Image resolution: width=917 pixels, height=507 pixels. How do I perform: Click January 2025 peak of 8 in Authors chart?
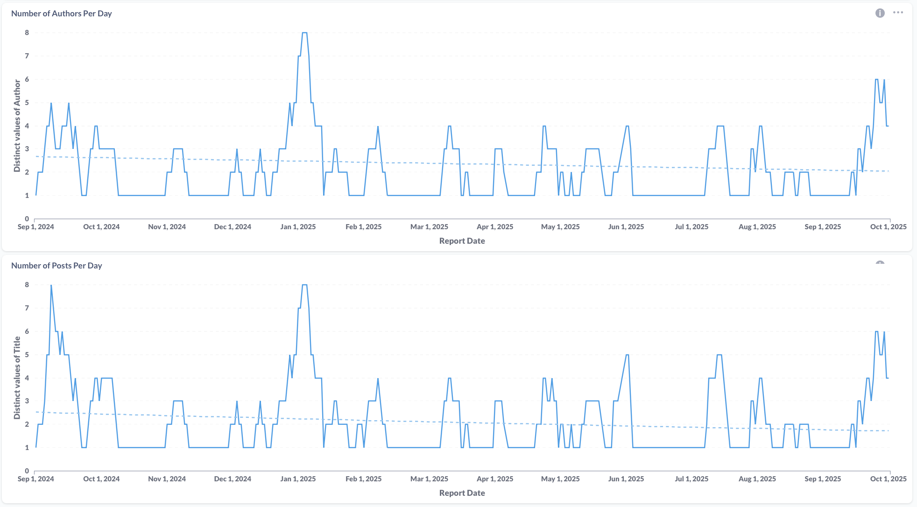pos(304,33)
